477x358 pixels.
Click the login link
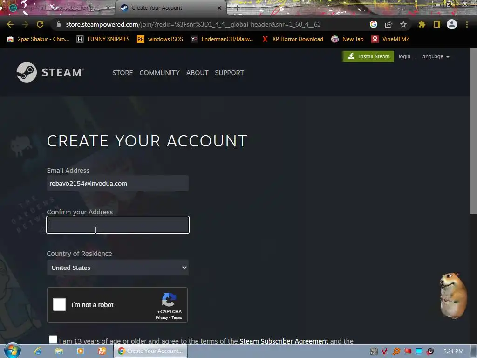404,56
